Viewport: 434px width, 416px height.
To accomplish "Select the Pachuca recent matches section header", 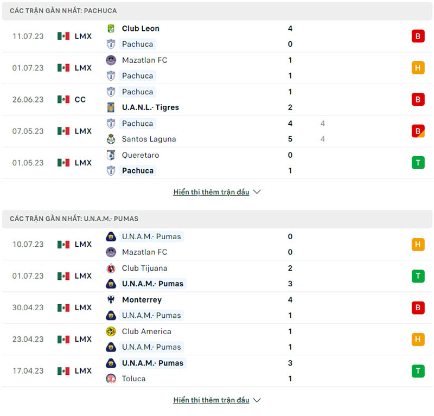I will point(63,11).
